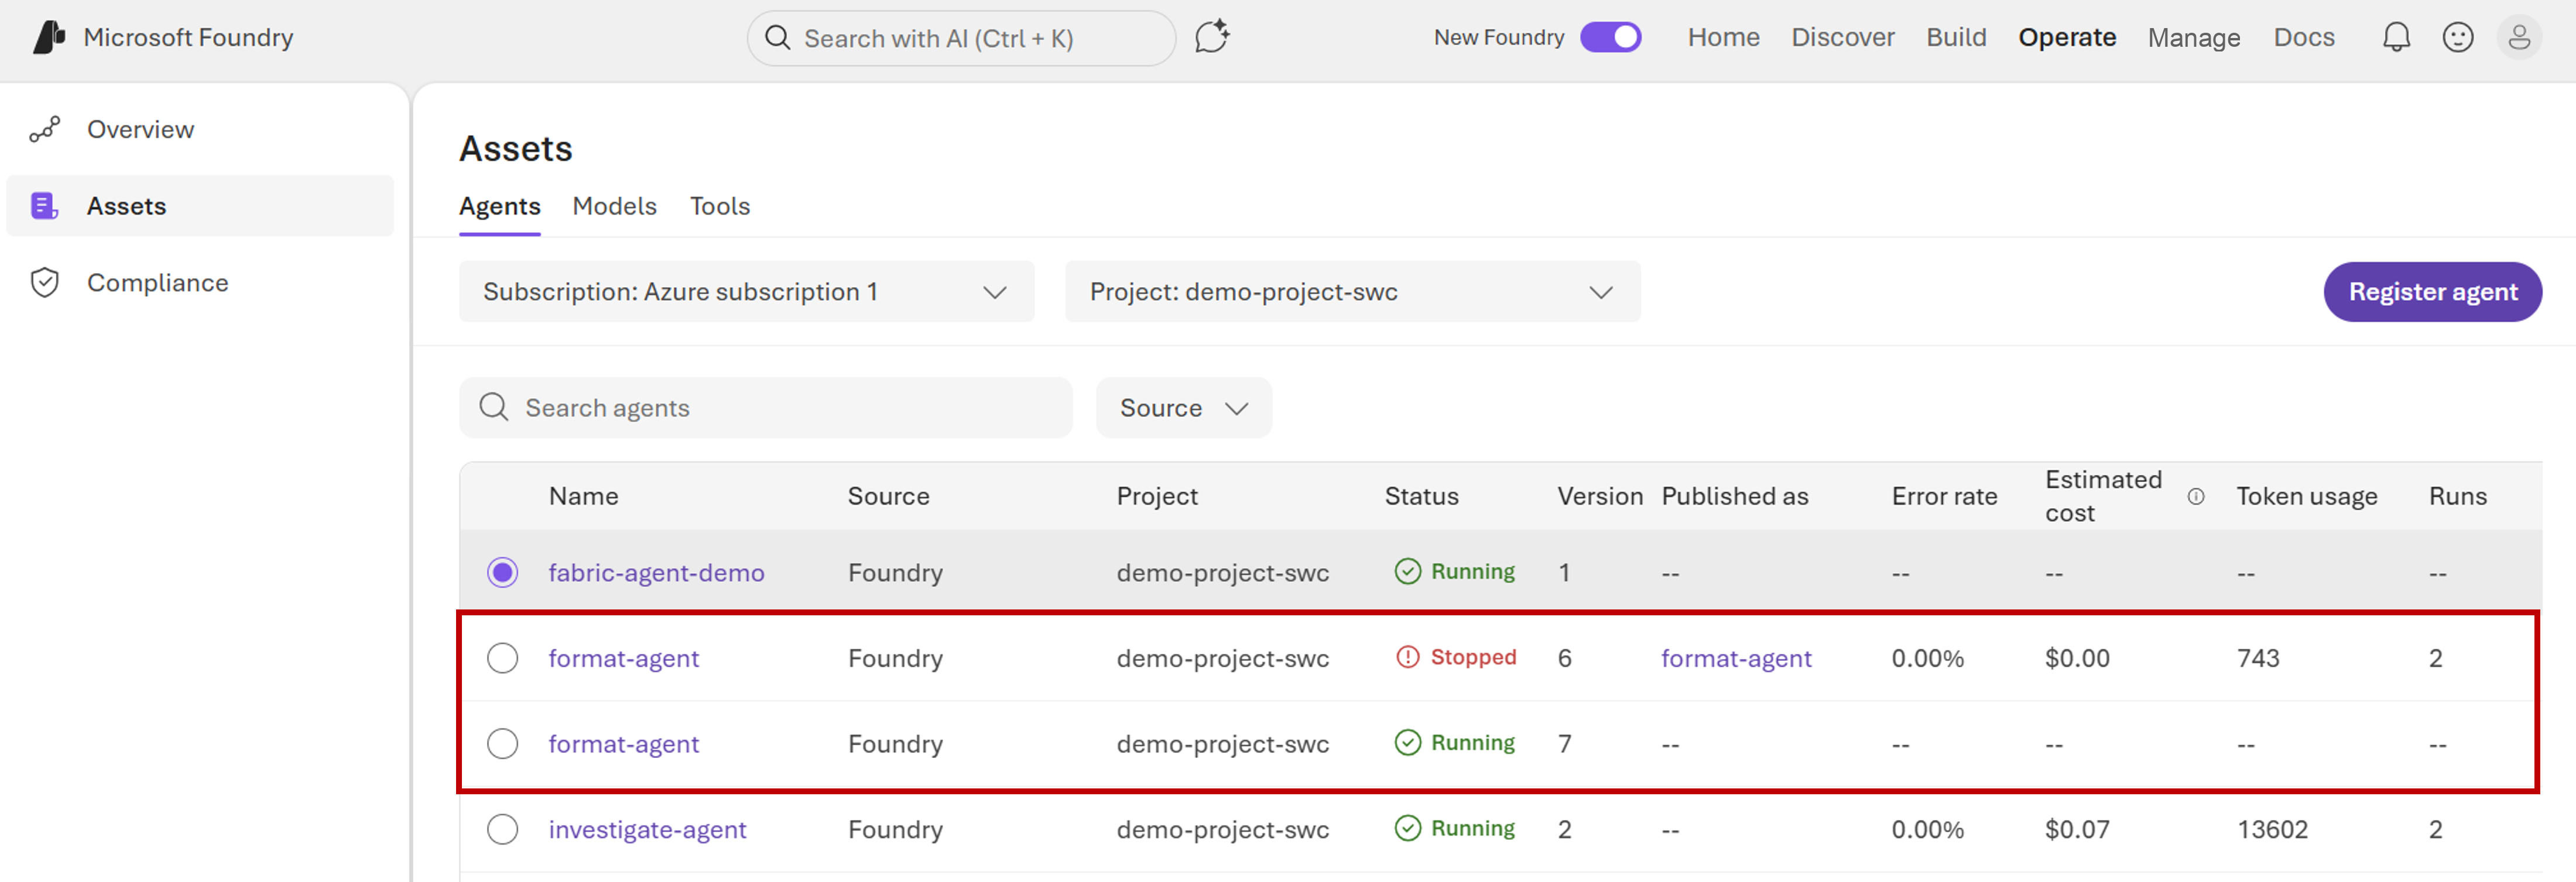The width and height of the screenshot is (2576, 882).
Task: Click the feedback smiley icon
Action: point(2457,38)
